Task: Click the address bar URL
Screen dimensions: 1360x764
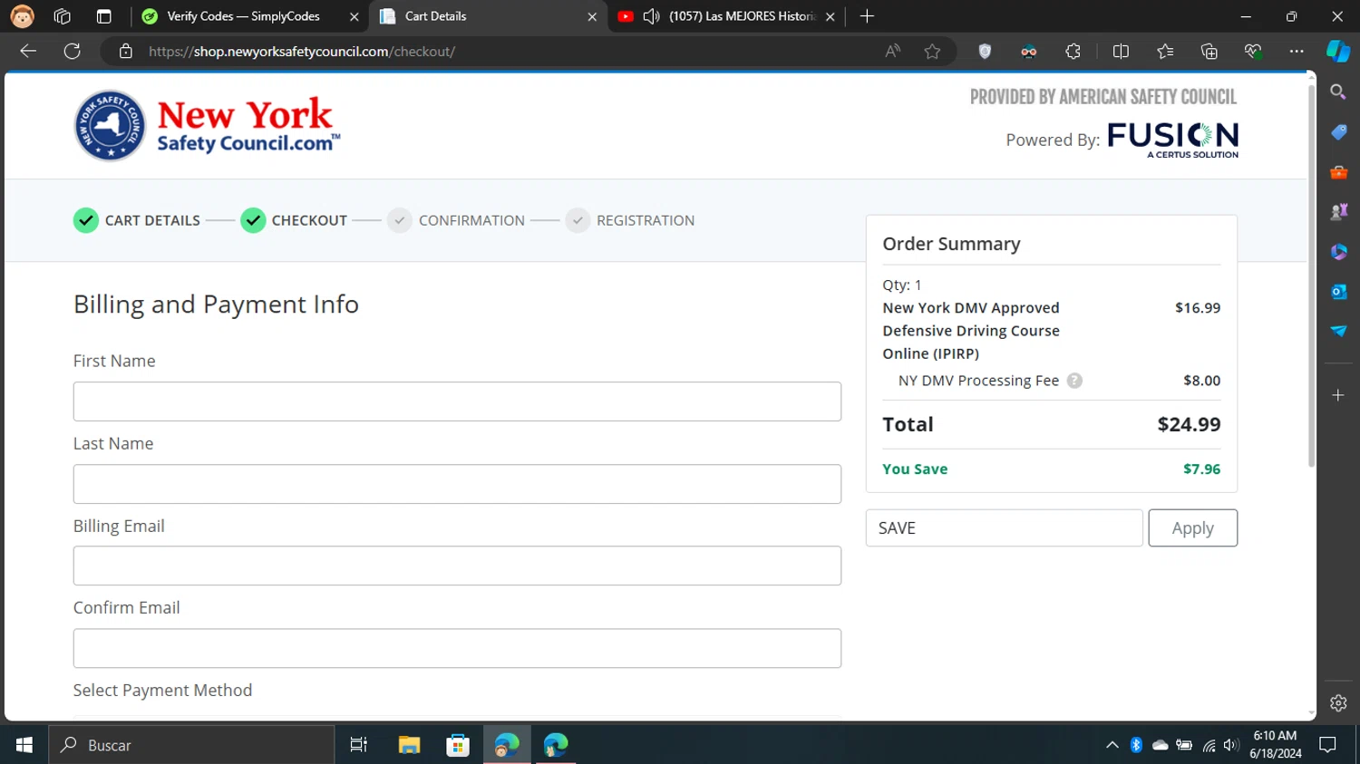Action: [x=302, y=52]
